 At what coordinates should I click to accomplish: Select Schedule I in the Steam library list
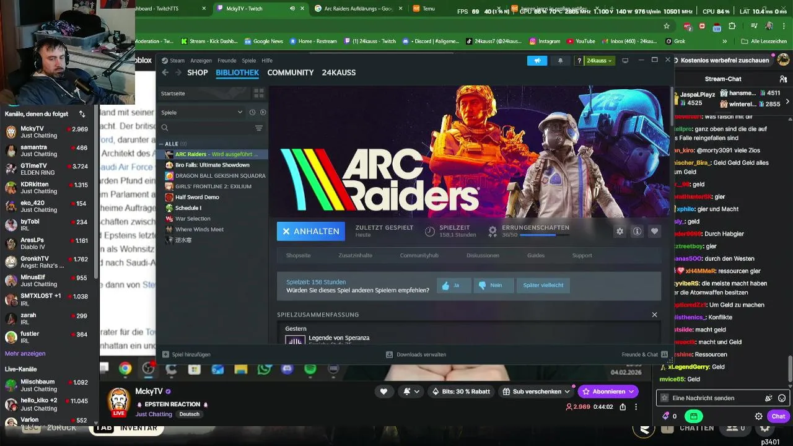point(188,208)
